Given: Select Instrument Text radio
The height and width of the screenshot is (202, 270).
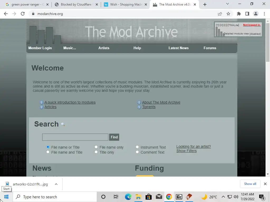Looking at the screenshot, I should click(137, 147).
